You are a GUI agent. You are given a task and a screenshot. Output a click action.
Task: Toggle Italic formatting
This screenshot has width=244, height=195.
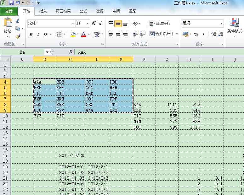38,34
